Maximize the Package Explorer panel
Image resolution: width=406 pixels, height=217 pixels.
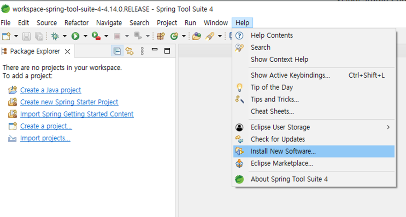pyautogui.click(x=167, y=51)
